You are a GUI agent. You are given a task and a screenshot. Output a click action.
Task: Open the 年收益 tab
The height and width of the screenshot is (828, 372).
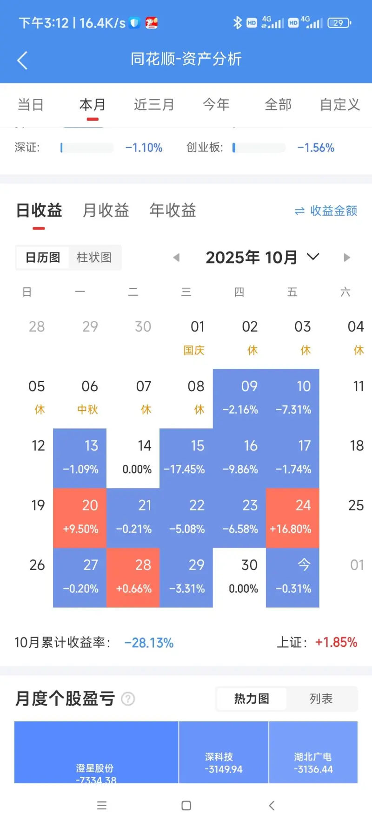point(173,210)
